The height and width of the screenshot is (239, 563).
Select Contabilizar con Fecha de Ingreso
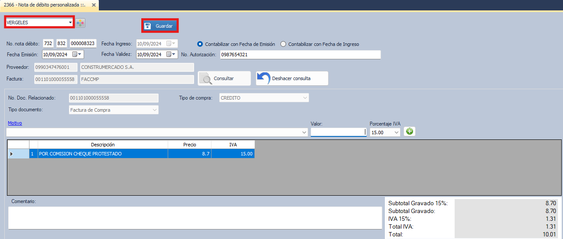283,44
